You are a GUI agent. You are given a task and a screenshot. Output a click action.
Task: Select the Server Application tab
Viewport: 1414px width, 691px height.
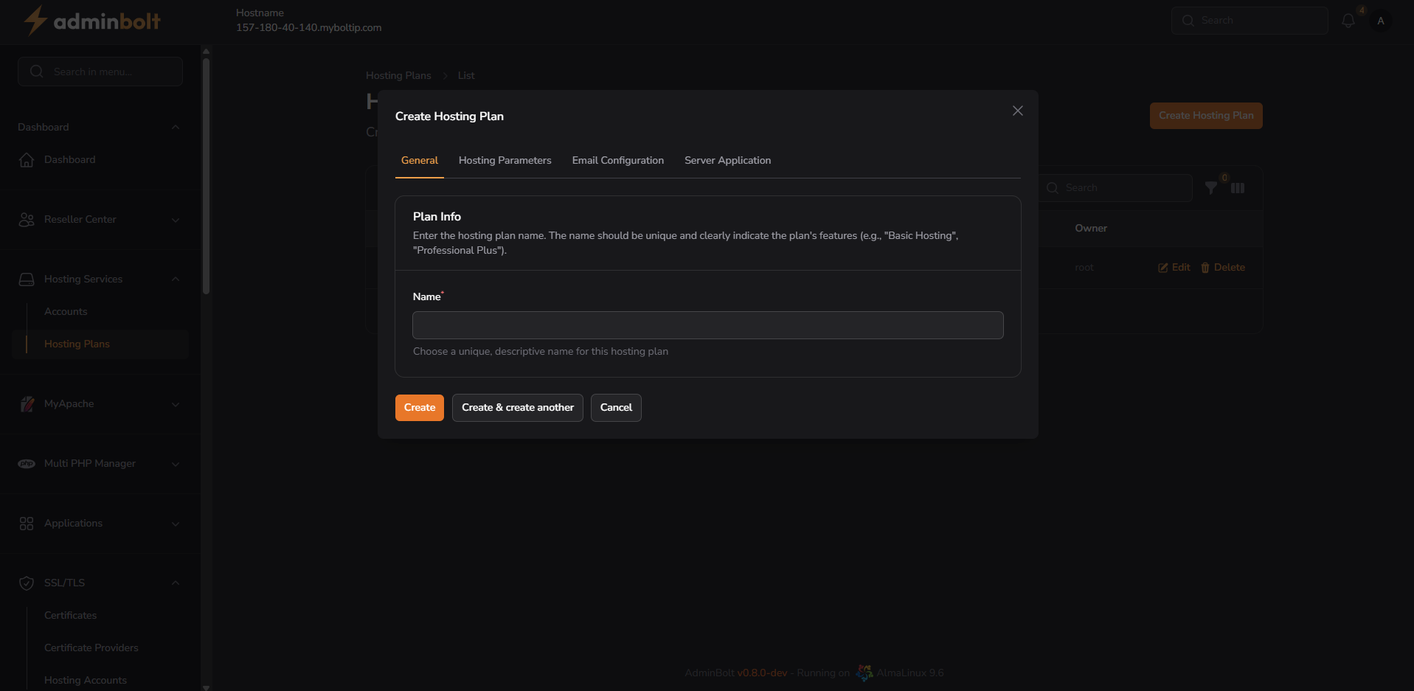click(727, 161)
